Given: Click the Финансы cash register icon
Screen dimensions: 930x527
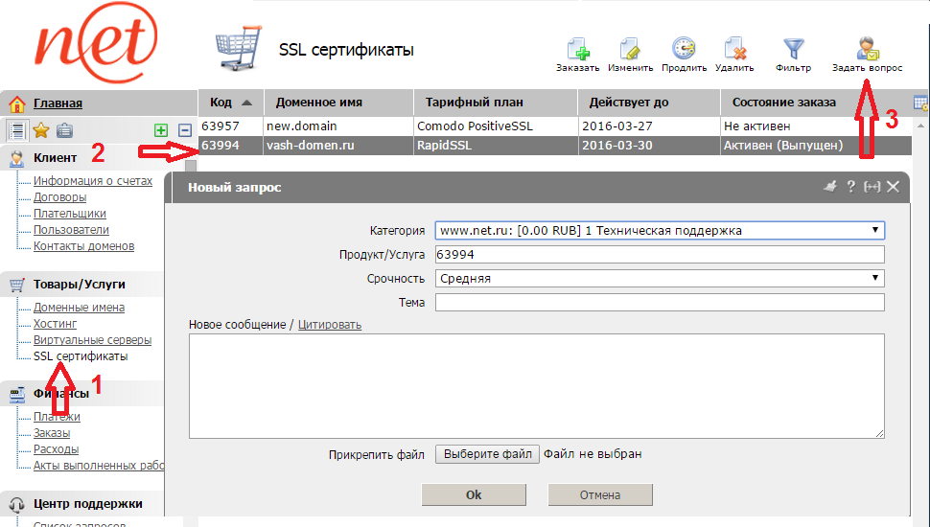Looking at the screenshot, I should pyautogui.click(x=16, y=394).
